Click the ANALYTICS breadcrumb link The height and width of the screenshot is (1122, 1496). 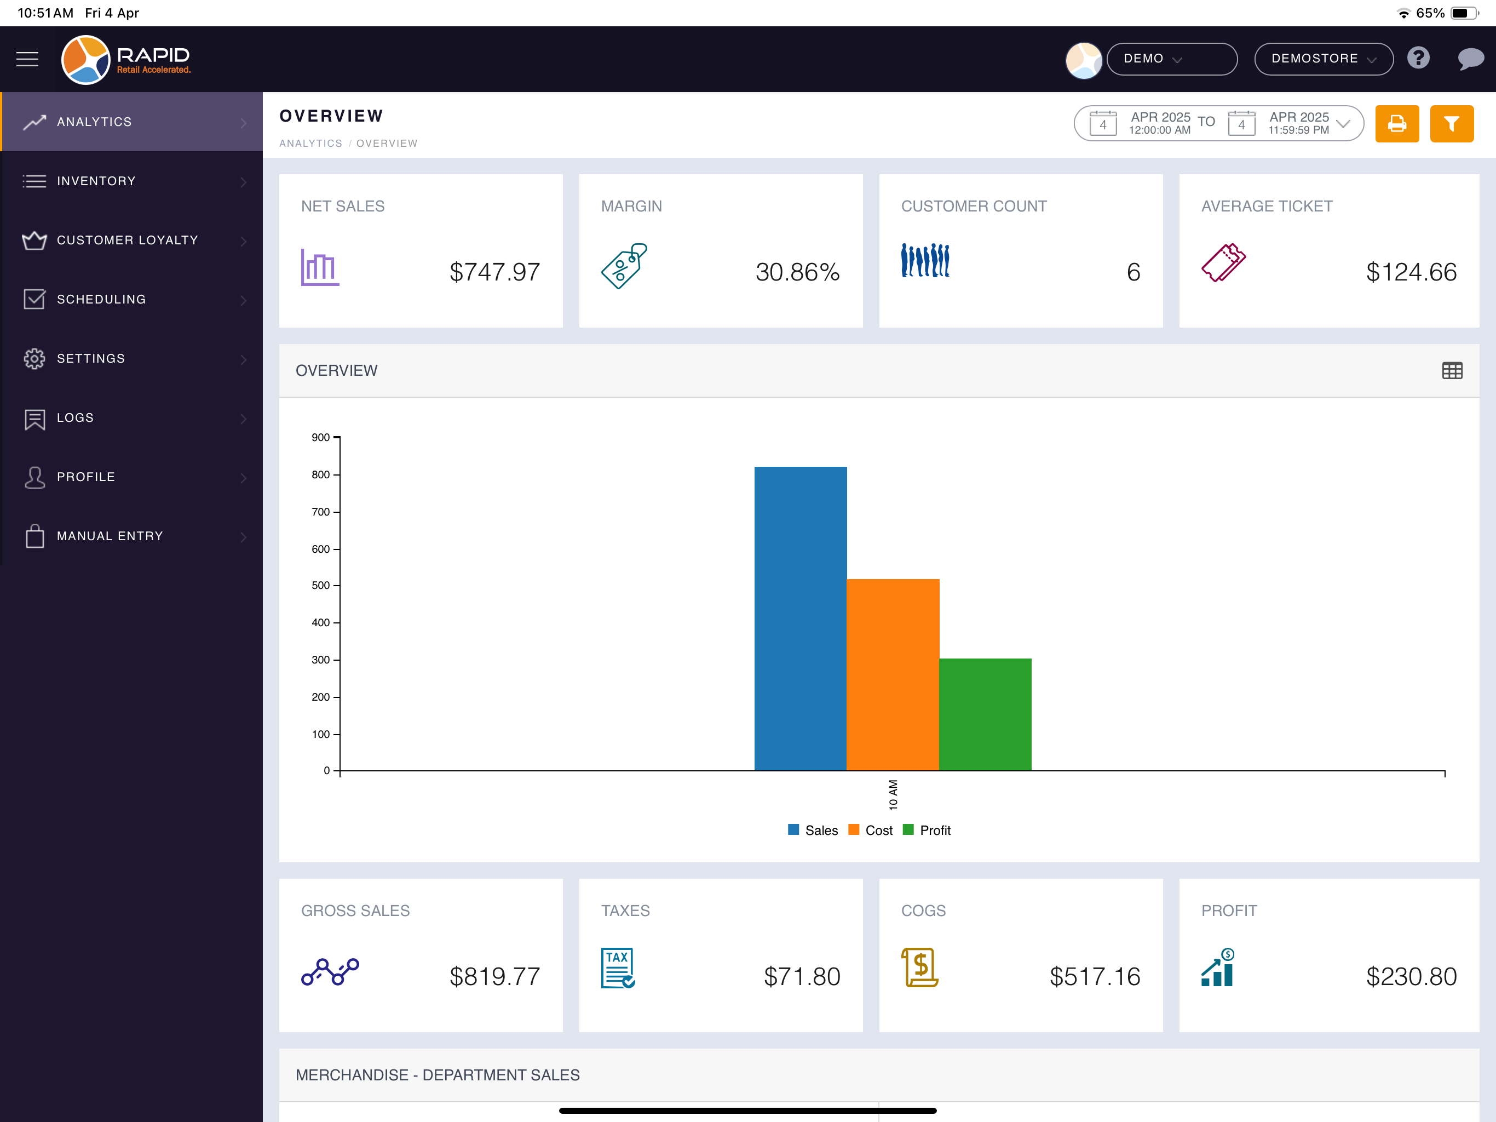tap(311, 144)
